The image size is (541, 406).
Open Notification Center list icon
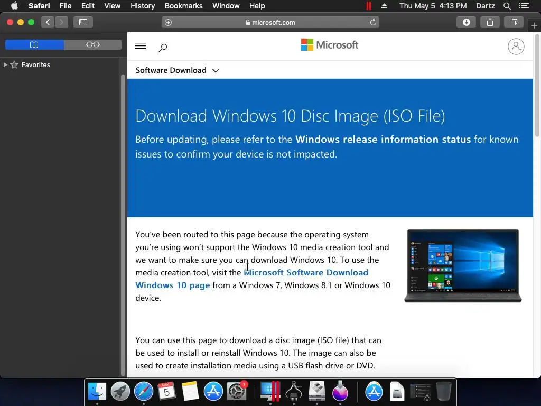524,6
